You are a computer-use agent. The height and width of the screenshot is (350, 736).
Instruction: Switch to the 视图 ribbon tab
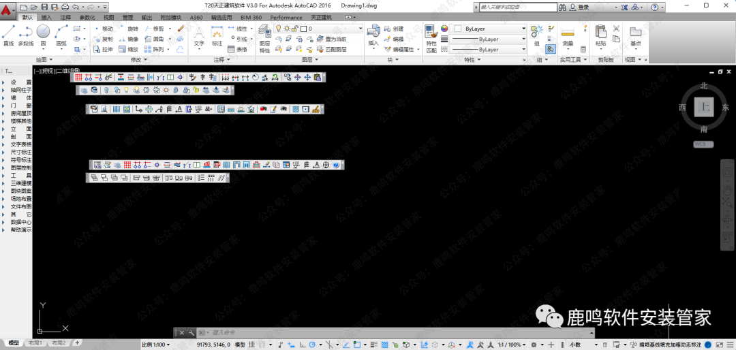click(x=108, y=17)
